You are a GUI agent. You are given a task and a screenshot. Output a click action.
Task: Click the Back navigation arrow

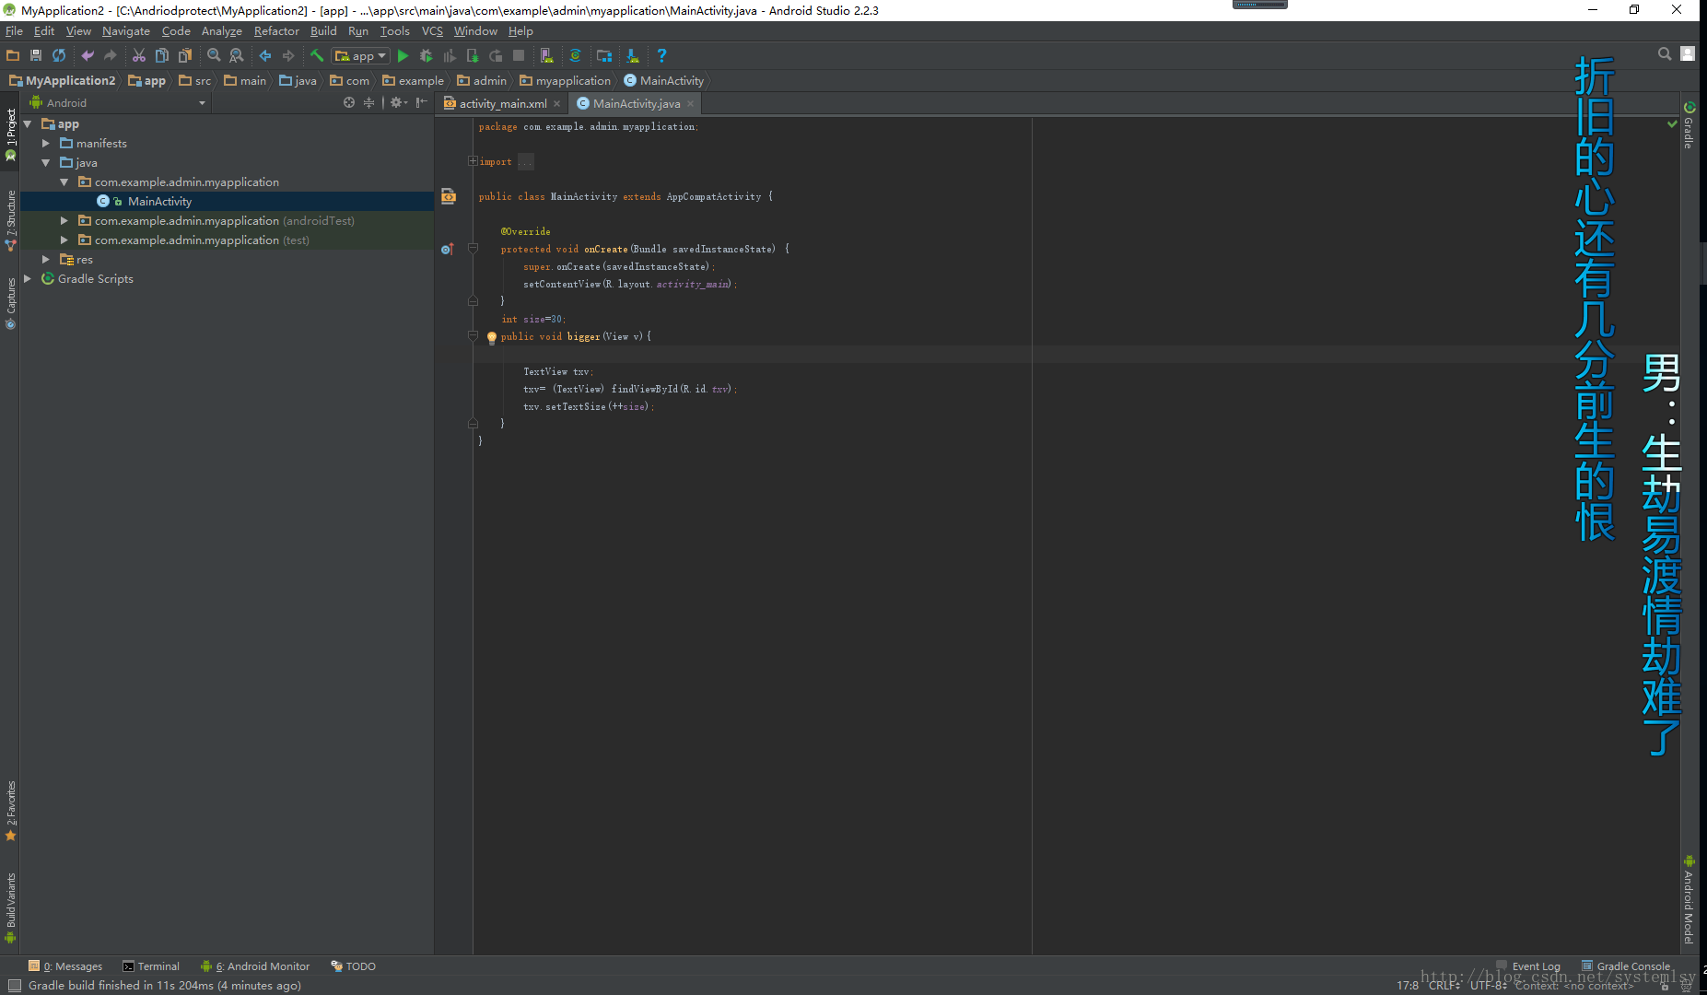[265, 56]
